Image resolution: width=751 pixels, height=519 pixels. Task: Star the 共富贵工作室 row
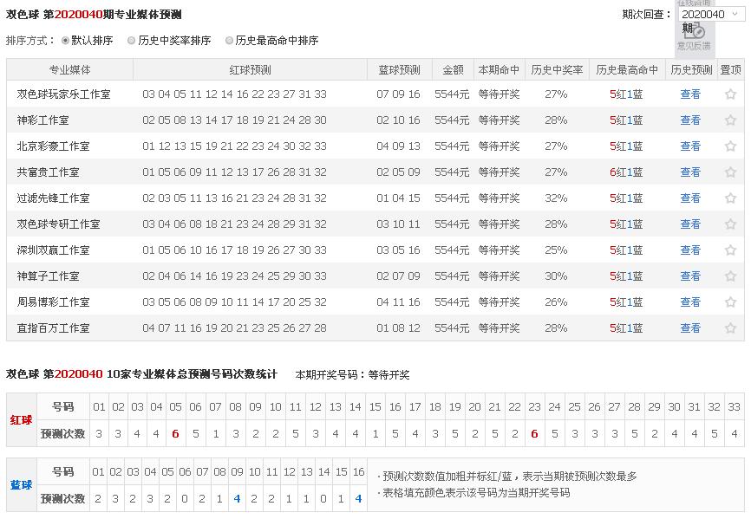point(730,172)
